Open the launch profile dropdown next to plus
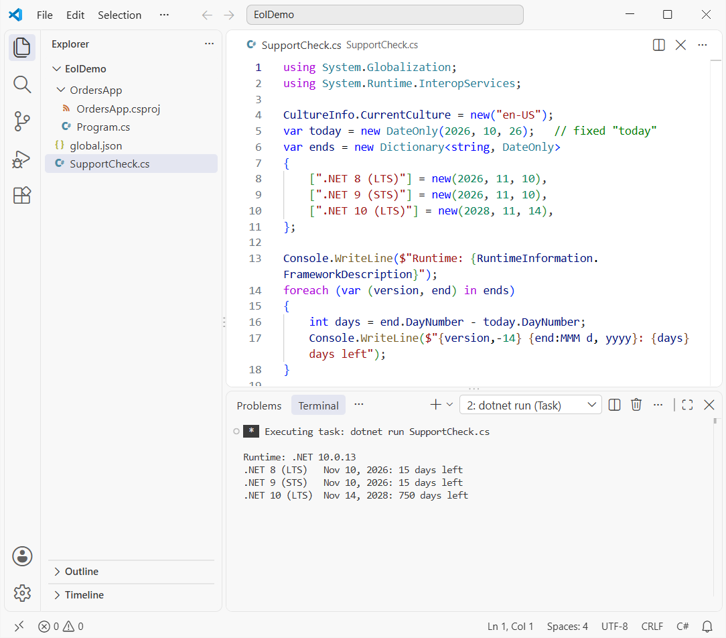Image resolution: width=726 pixels, height=638 pixels. click(x=449, y=405)
